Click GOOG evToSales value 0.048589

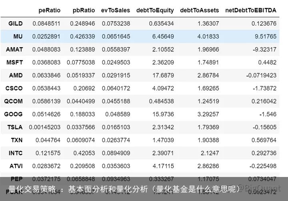pos(118,114)
